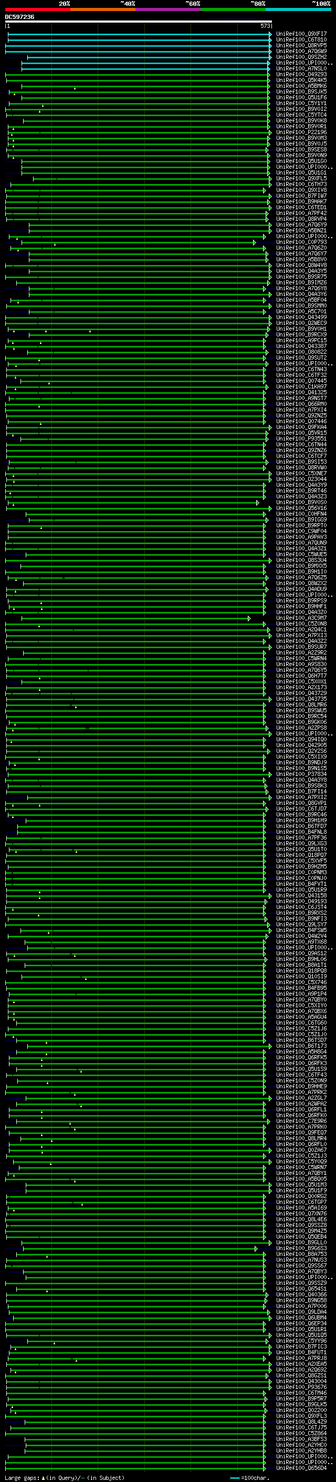The width and height of the screenshot is (336, 1482).
Task: Click the purple ~60% identity legend segment
Action: click(169, 9)
